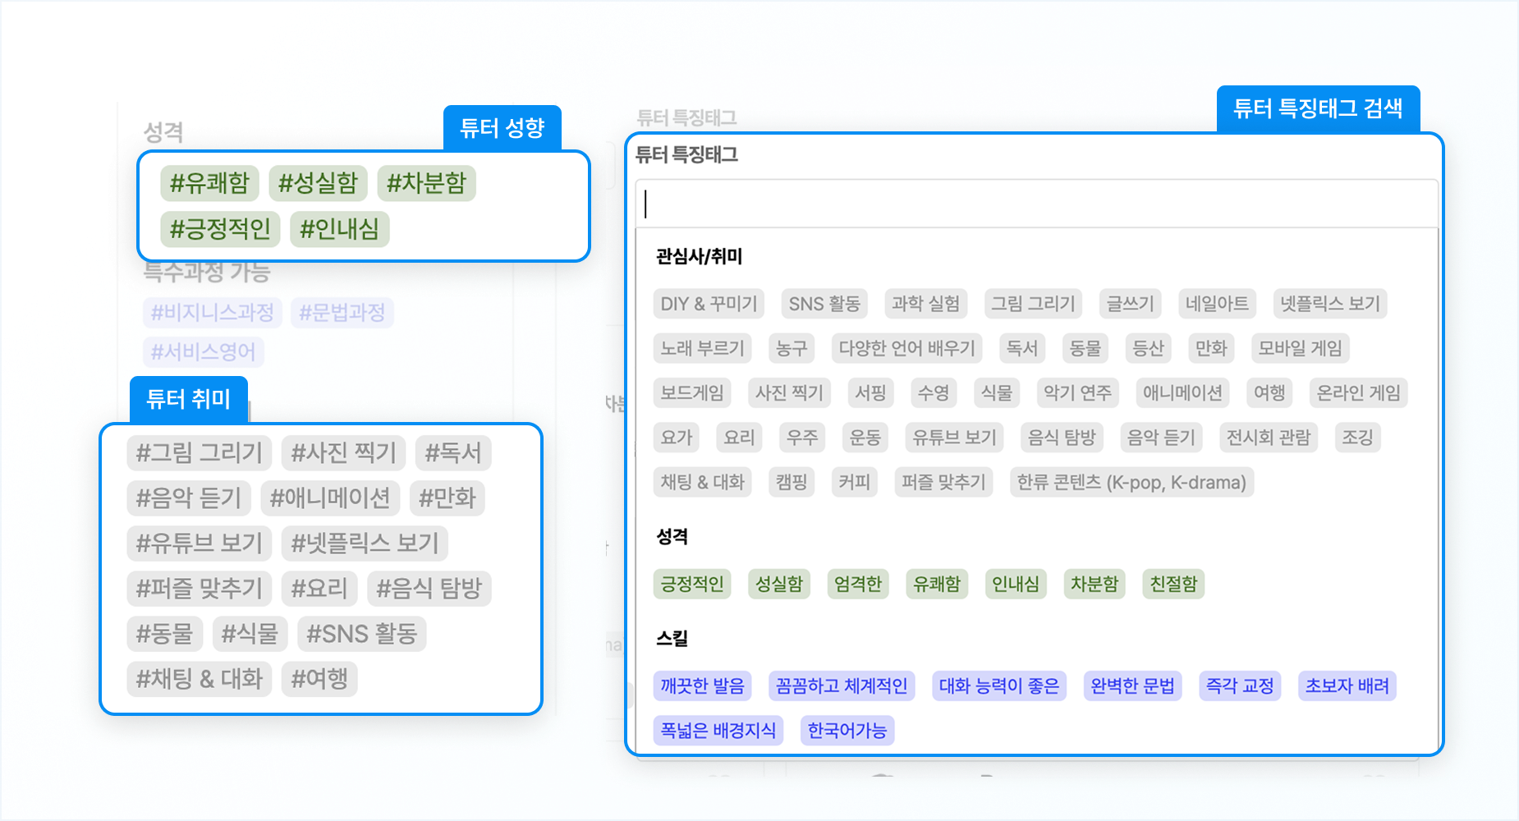Select the '전시회 관람' tag

1268,438
